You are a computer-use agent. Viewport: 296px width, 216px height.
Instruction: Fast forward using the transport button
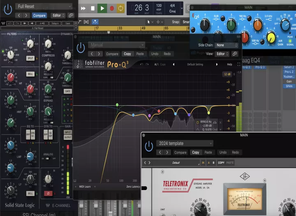click(83, 8)
